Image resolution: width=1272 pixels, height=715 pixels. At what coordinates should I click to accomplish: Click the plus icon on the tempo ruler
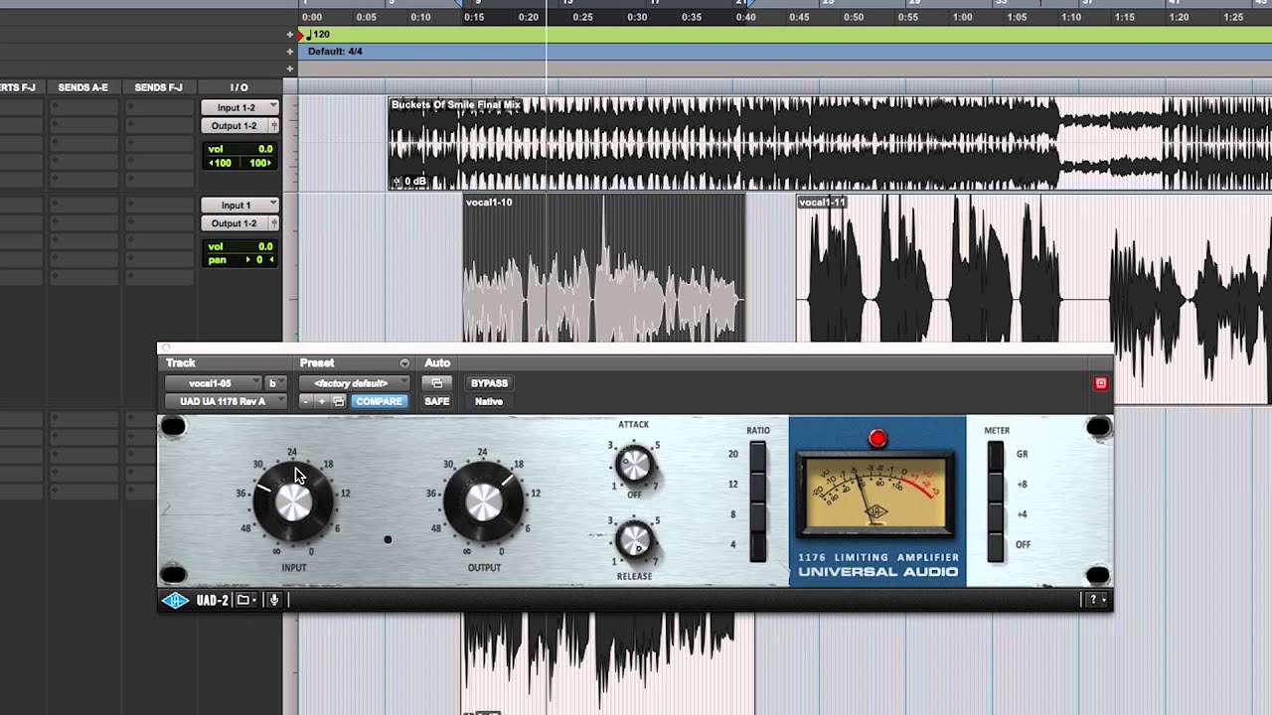coord(290,35)
